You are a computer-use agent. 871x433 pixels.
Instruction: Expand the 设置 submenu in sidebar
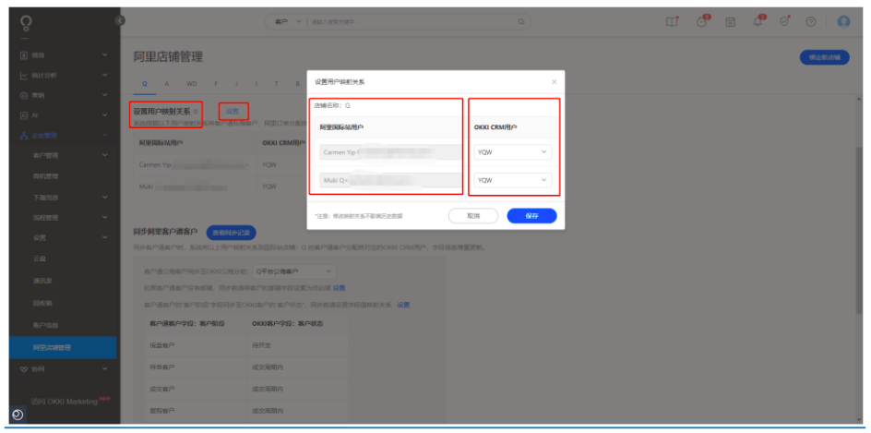pyautogui.click(x=105, y=237)
